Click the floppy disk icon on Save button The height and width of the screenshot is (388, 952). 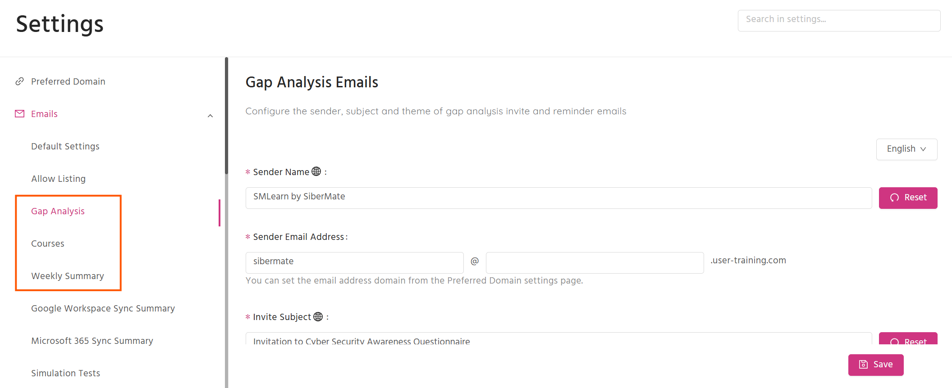863,365
